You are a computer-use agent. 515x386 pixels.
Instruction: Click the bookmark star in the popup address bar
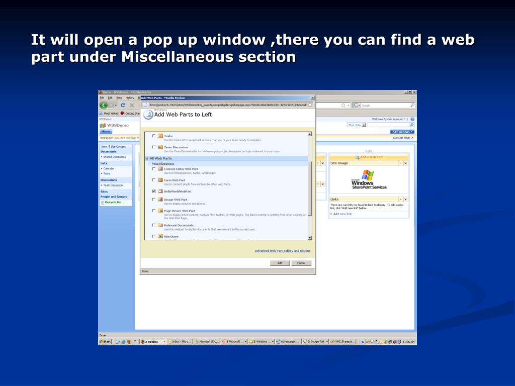[x=310, y=105]
